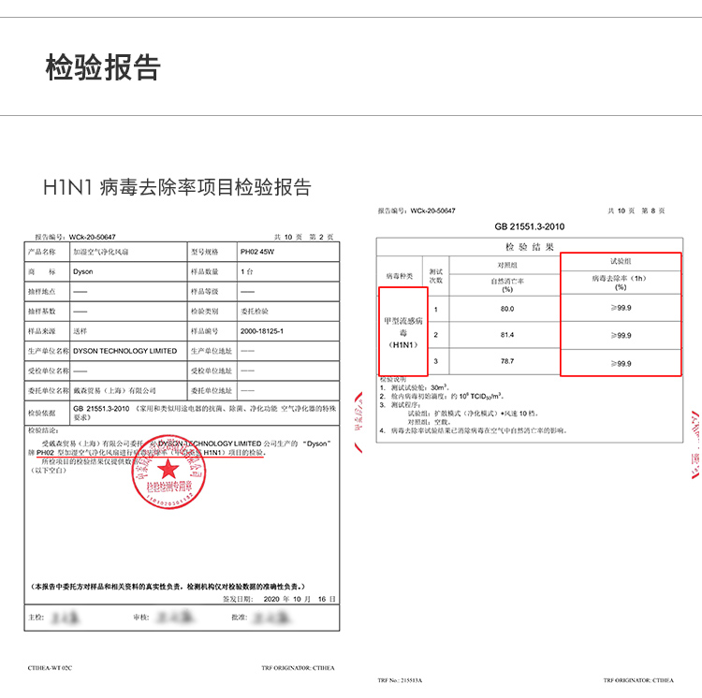The image size is (702, 698).
Task: Click the 81.4 natural decay rate cell
Action: pyautogui.click(x=506, y=335)
